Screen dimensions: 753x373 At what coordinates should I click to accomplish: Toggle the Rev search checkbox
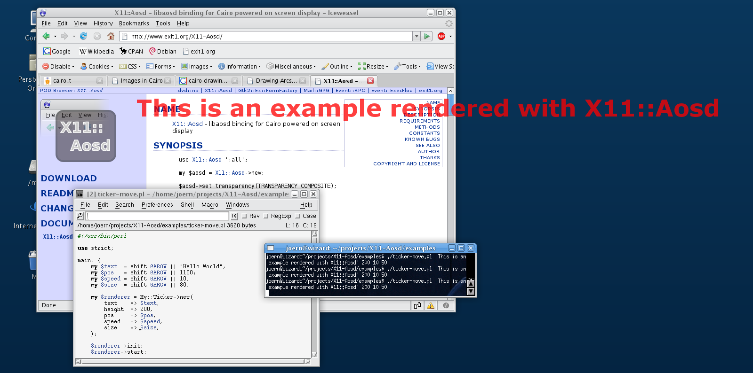point(245,216)
